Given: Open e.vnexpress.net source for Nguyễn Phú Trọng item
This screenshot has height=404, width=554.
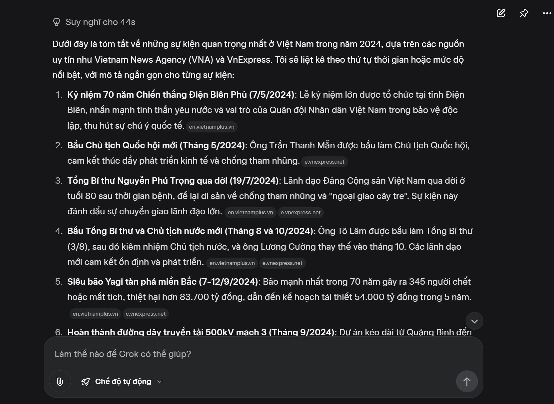Looking at the screenshot, I should [300, 213].
